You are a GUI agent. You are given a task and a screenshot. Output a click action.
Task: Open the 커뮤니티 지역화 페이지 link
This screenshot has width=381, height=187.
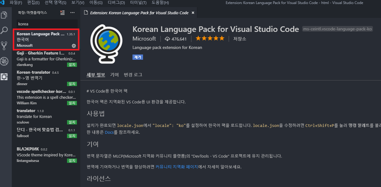(x=176, y=167)
